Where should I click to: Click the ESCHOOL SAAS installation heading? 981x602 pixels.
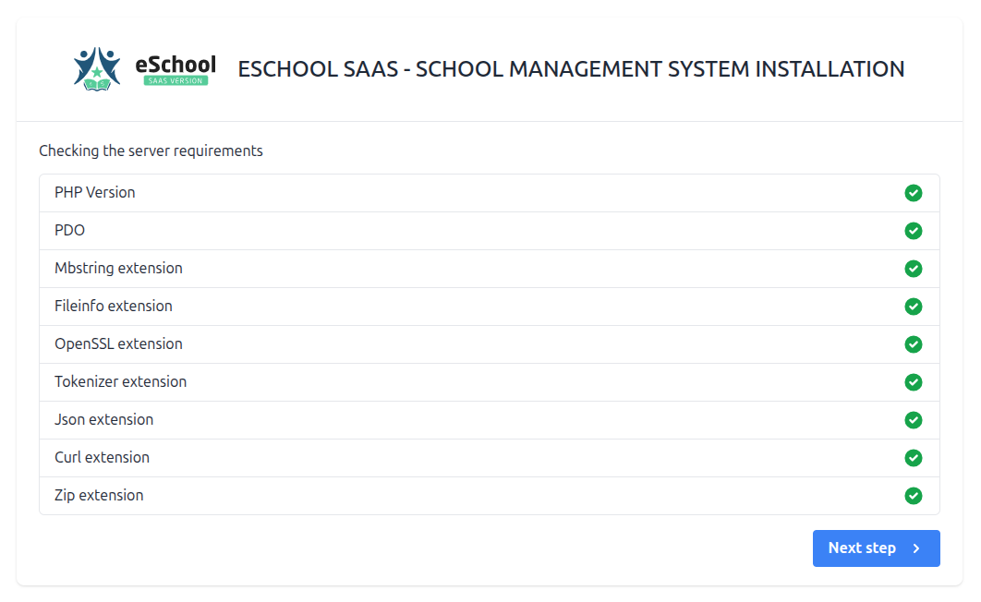pyautogui.click(x=571, y=69)
